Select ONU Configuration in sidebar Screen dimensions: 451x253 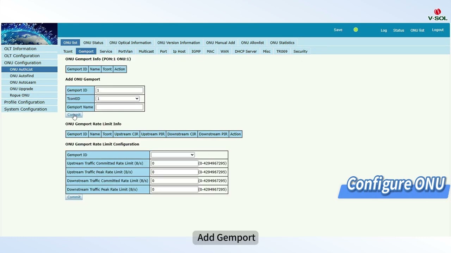[x=29, y=63]
